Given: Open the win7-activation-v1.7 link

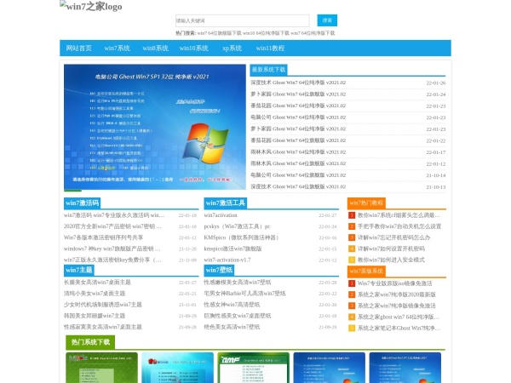Looking at the screenshot, I should pos(227,260).
